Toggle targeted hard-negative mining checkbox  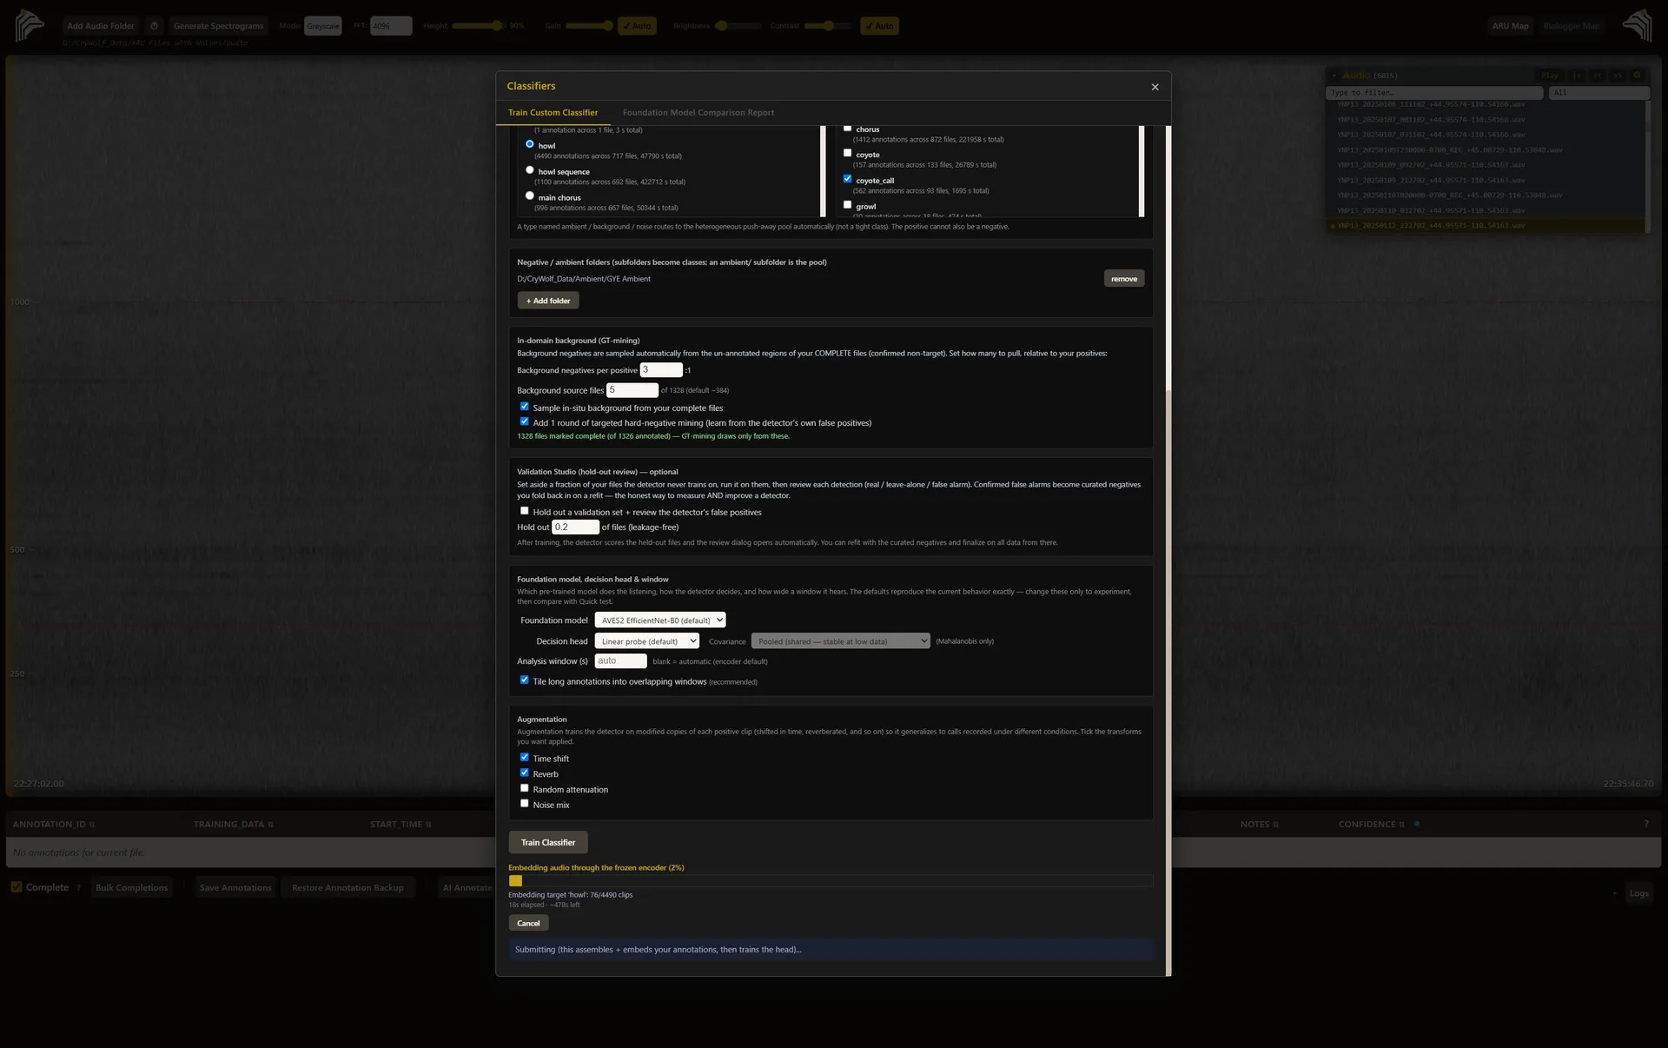(524, 421)
